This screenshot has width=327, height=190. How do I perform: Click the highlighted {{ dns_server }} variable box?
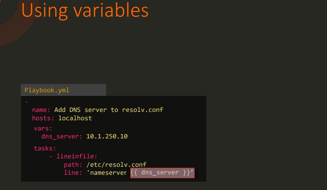[x=162, y=173]
